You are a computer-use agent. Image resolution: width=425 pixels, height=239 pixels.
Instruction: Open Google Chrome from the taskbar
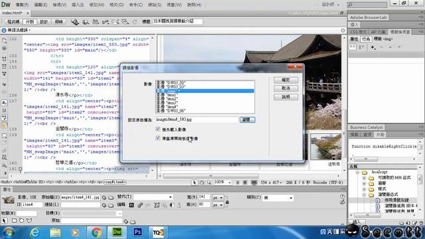pyautogui.click(x=96, y=232)
